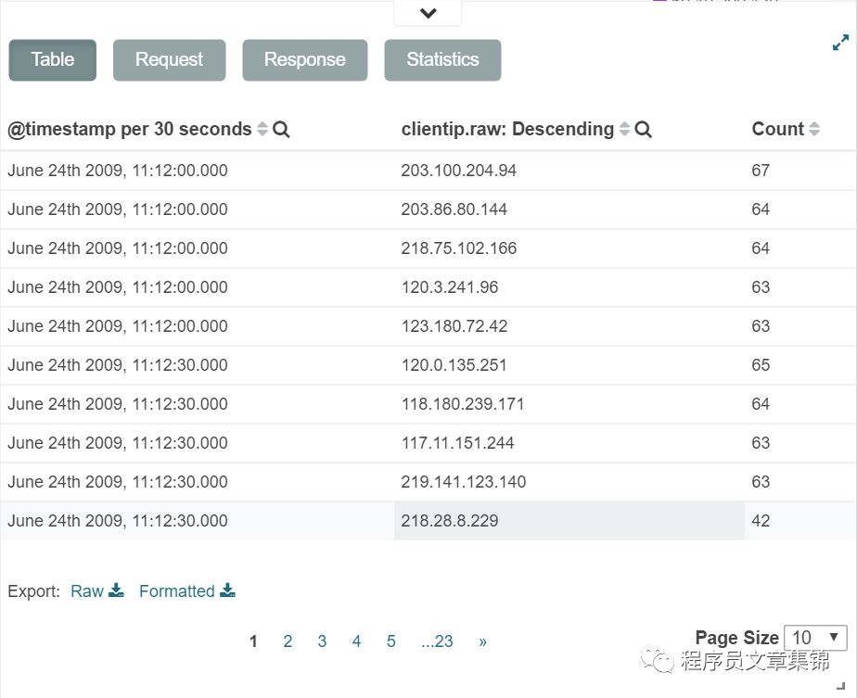Sort by the clientip.raw column arrows
This screenshot has width=857, height=698.
(625, 130)
